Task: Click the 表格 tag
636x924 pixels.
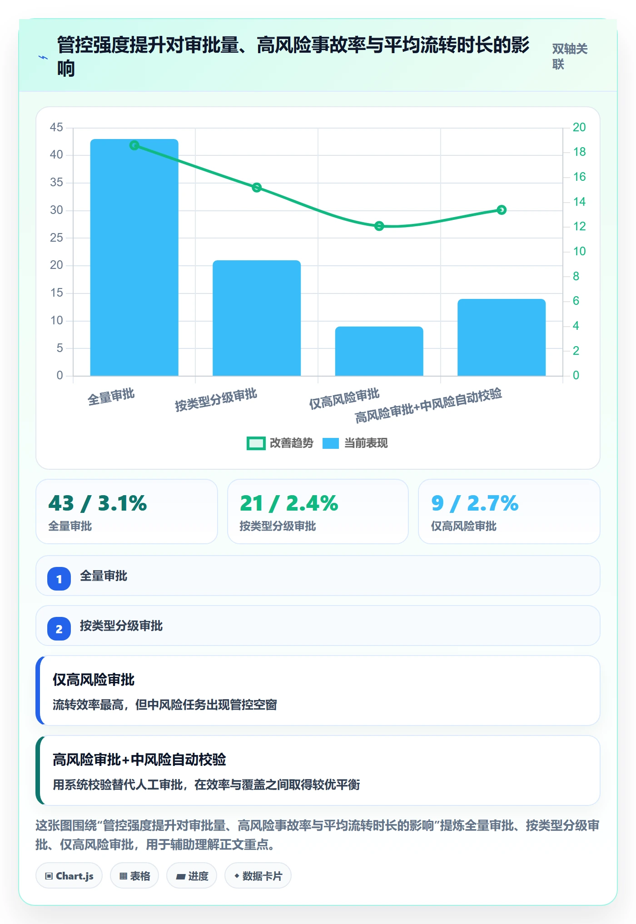Action: coord(134,876)
